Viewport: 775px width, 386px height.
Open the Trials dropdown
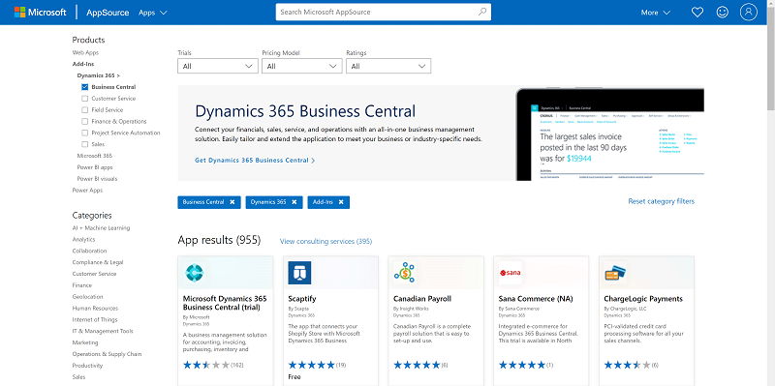(x=217, y=66)
